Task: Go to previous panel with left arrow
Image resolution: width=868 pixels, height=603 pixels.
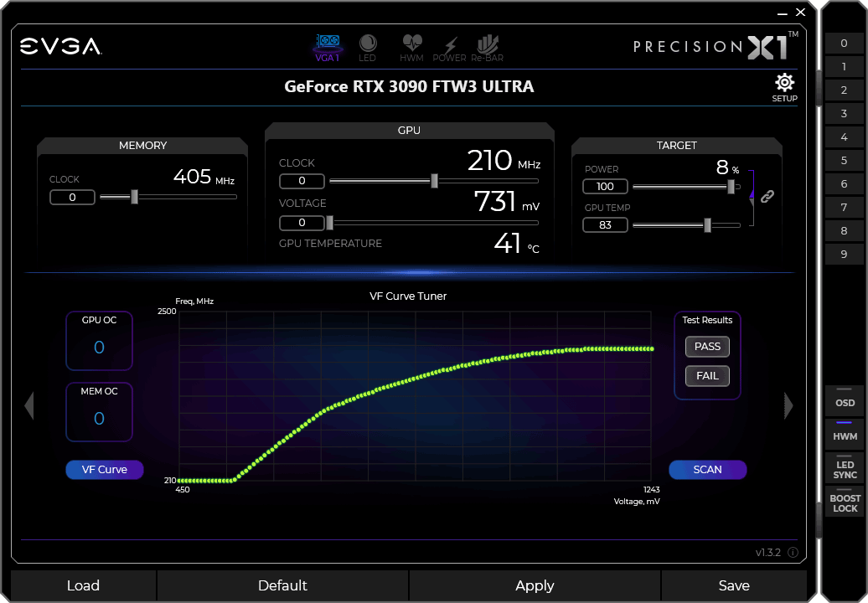Action: [x=29, y=405]
